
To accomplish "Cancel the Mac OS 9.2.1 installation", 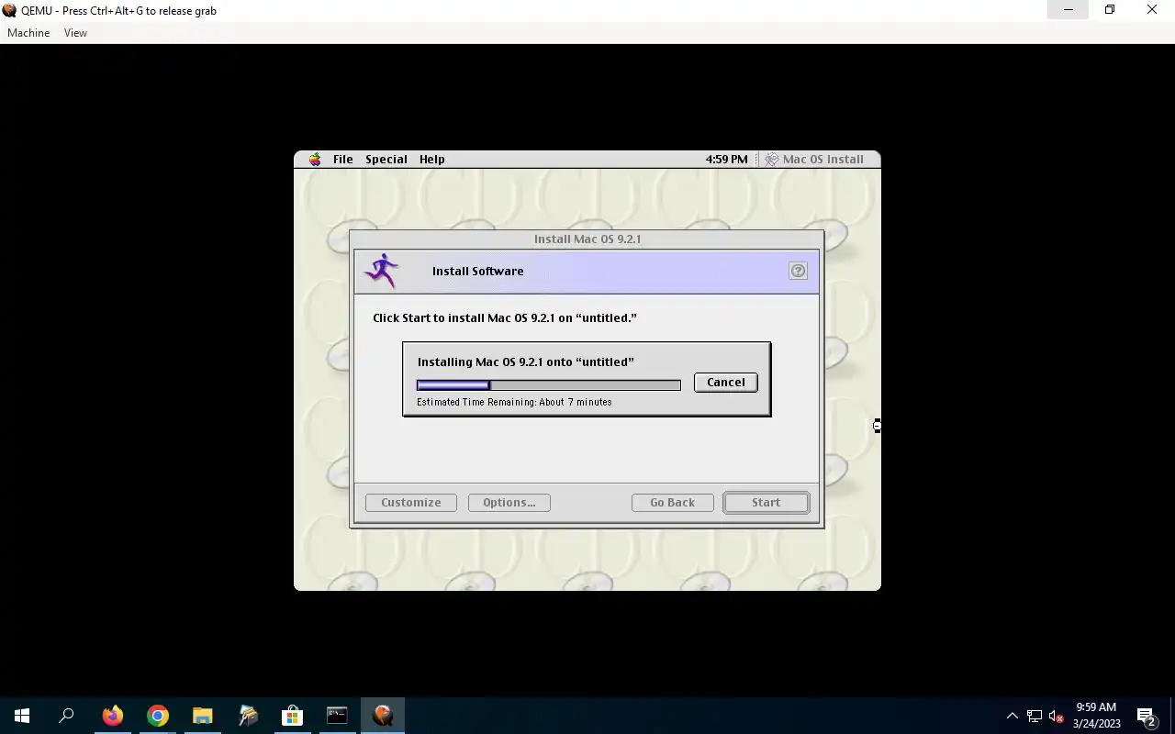I will (x=726, y=383).
